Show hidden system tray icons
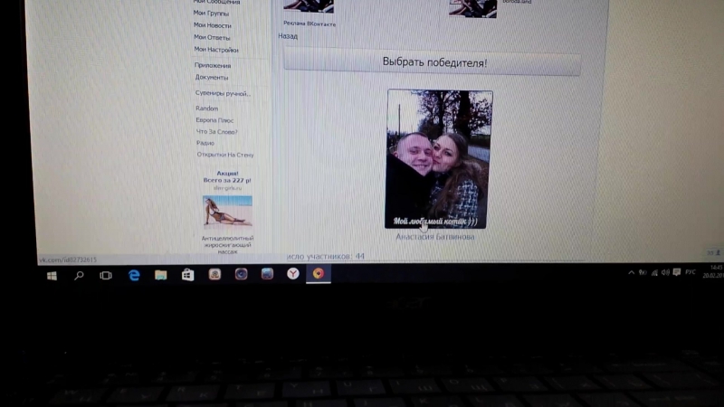The width and height of the screenshot is (724, 407). pos(631,273)
